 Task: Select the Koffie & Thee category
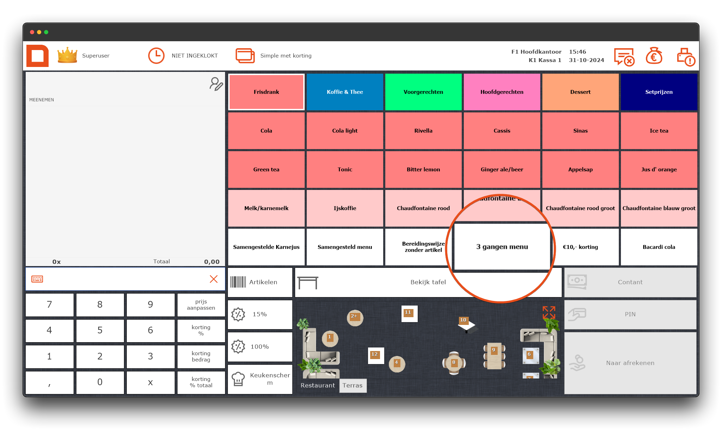click(x=345, y=92)
